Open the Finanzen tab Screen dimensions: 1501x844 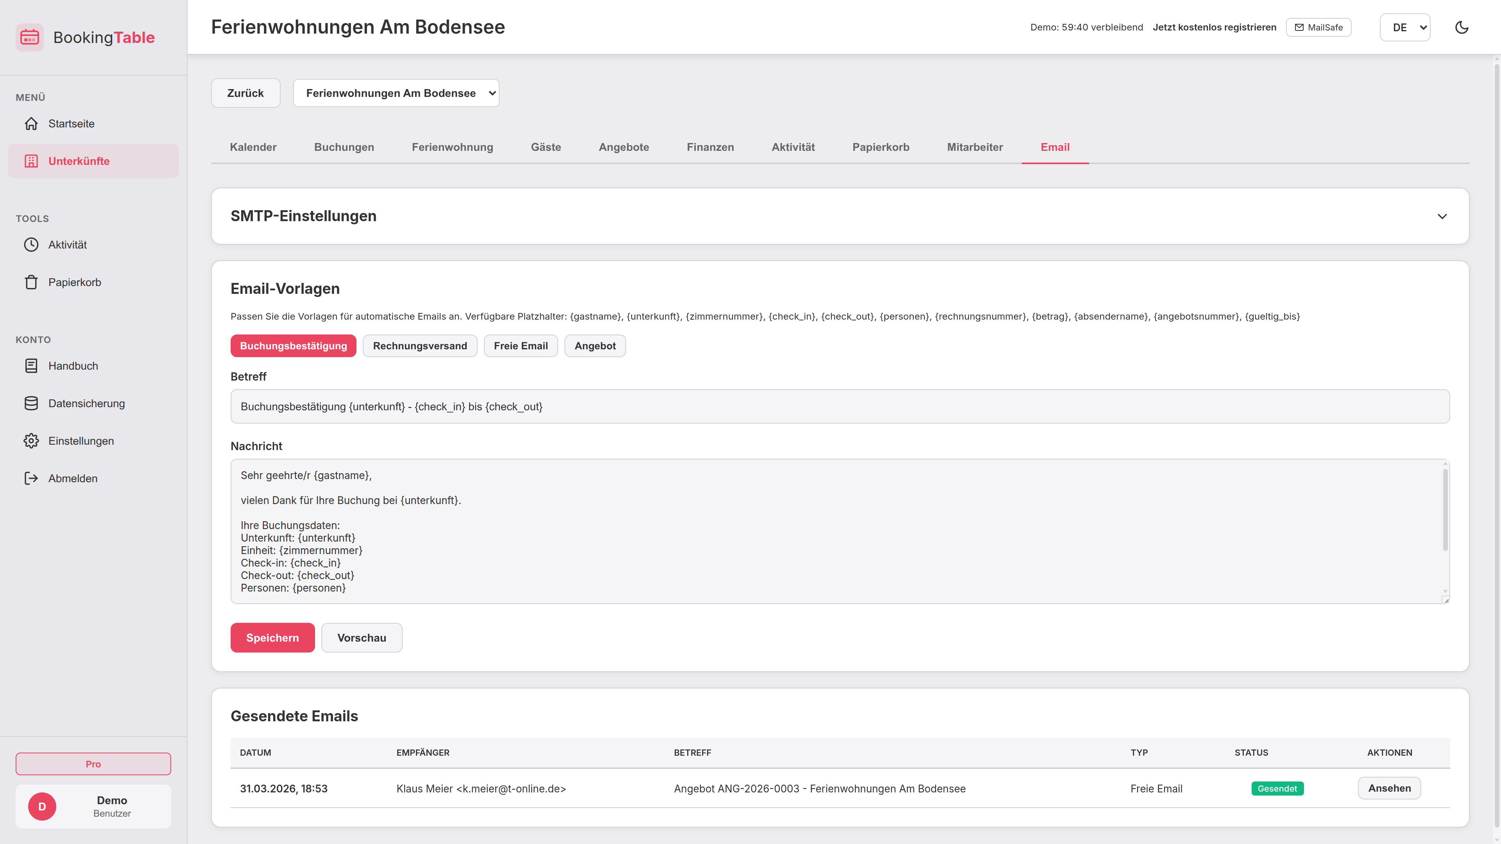[x=710, y=147]
